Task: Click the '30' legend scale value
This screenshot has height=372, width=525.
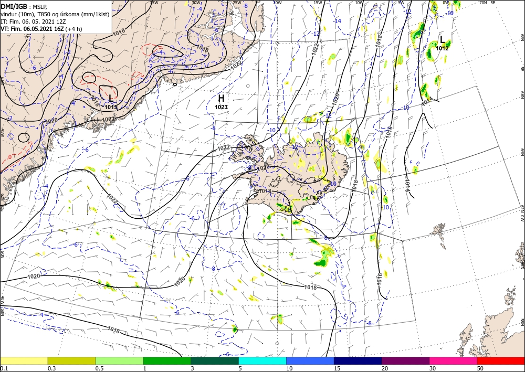Action: pyautogui.click(x=432, y=368)
